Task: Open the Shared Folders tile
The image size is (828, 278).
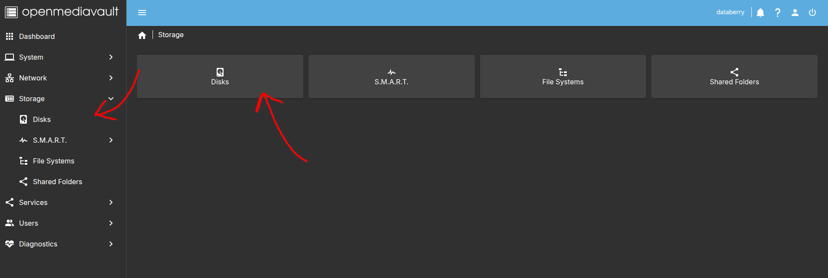Action: pyautogui.click(x=734, y=77)
